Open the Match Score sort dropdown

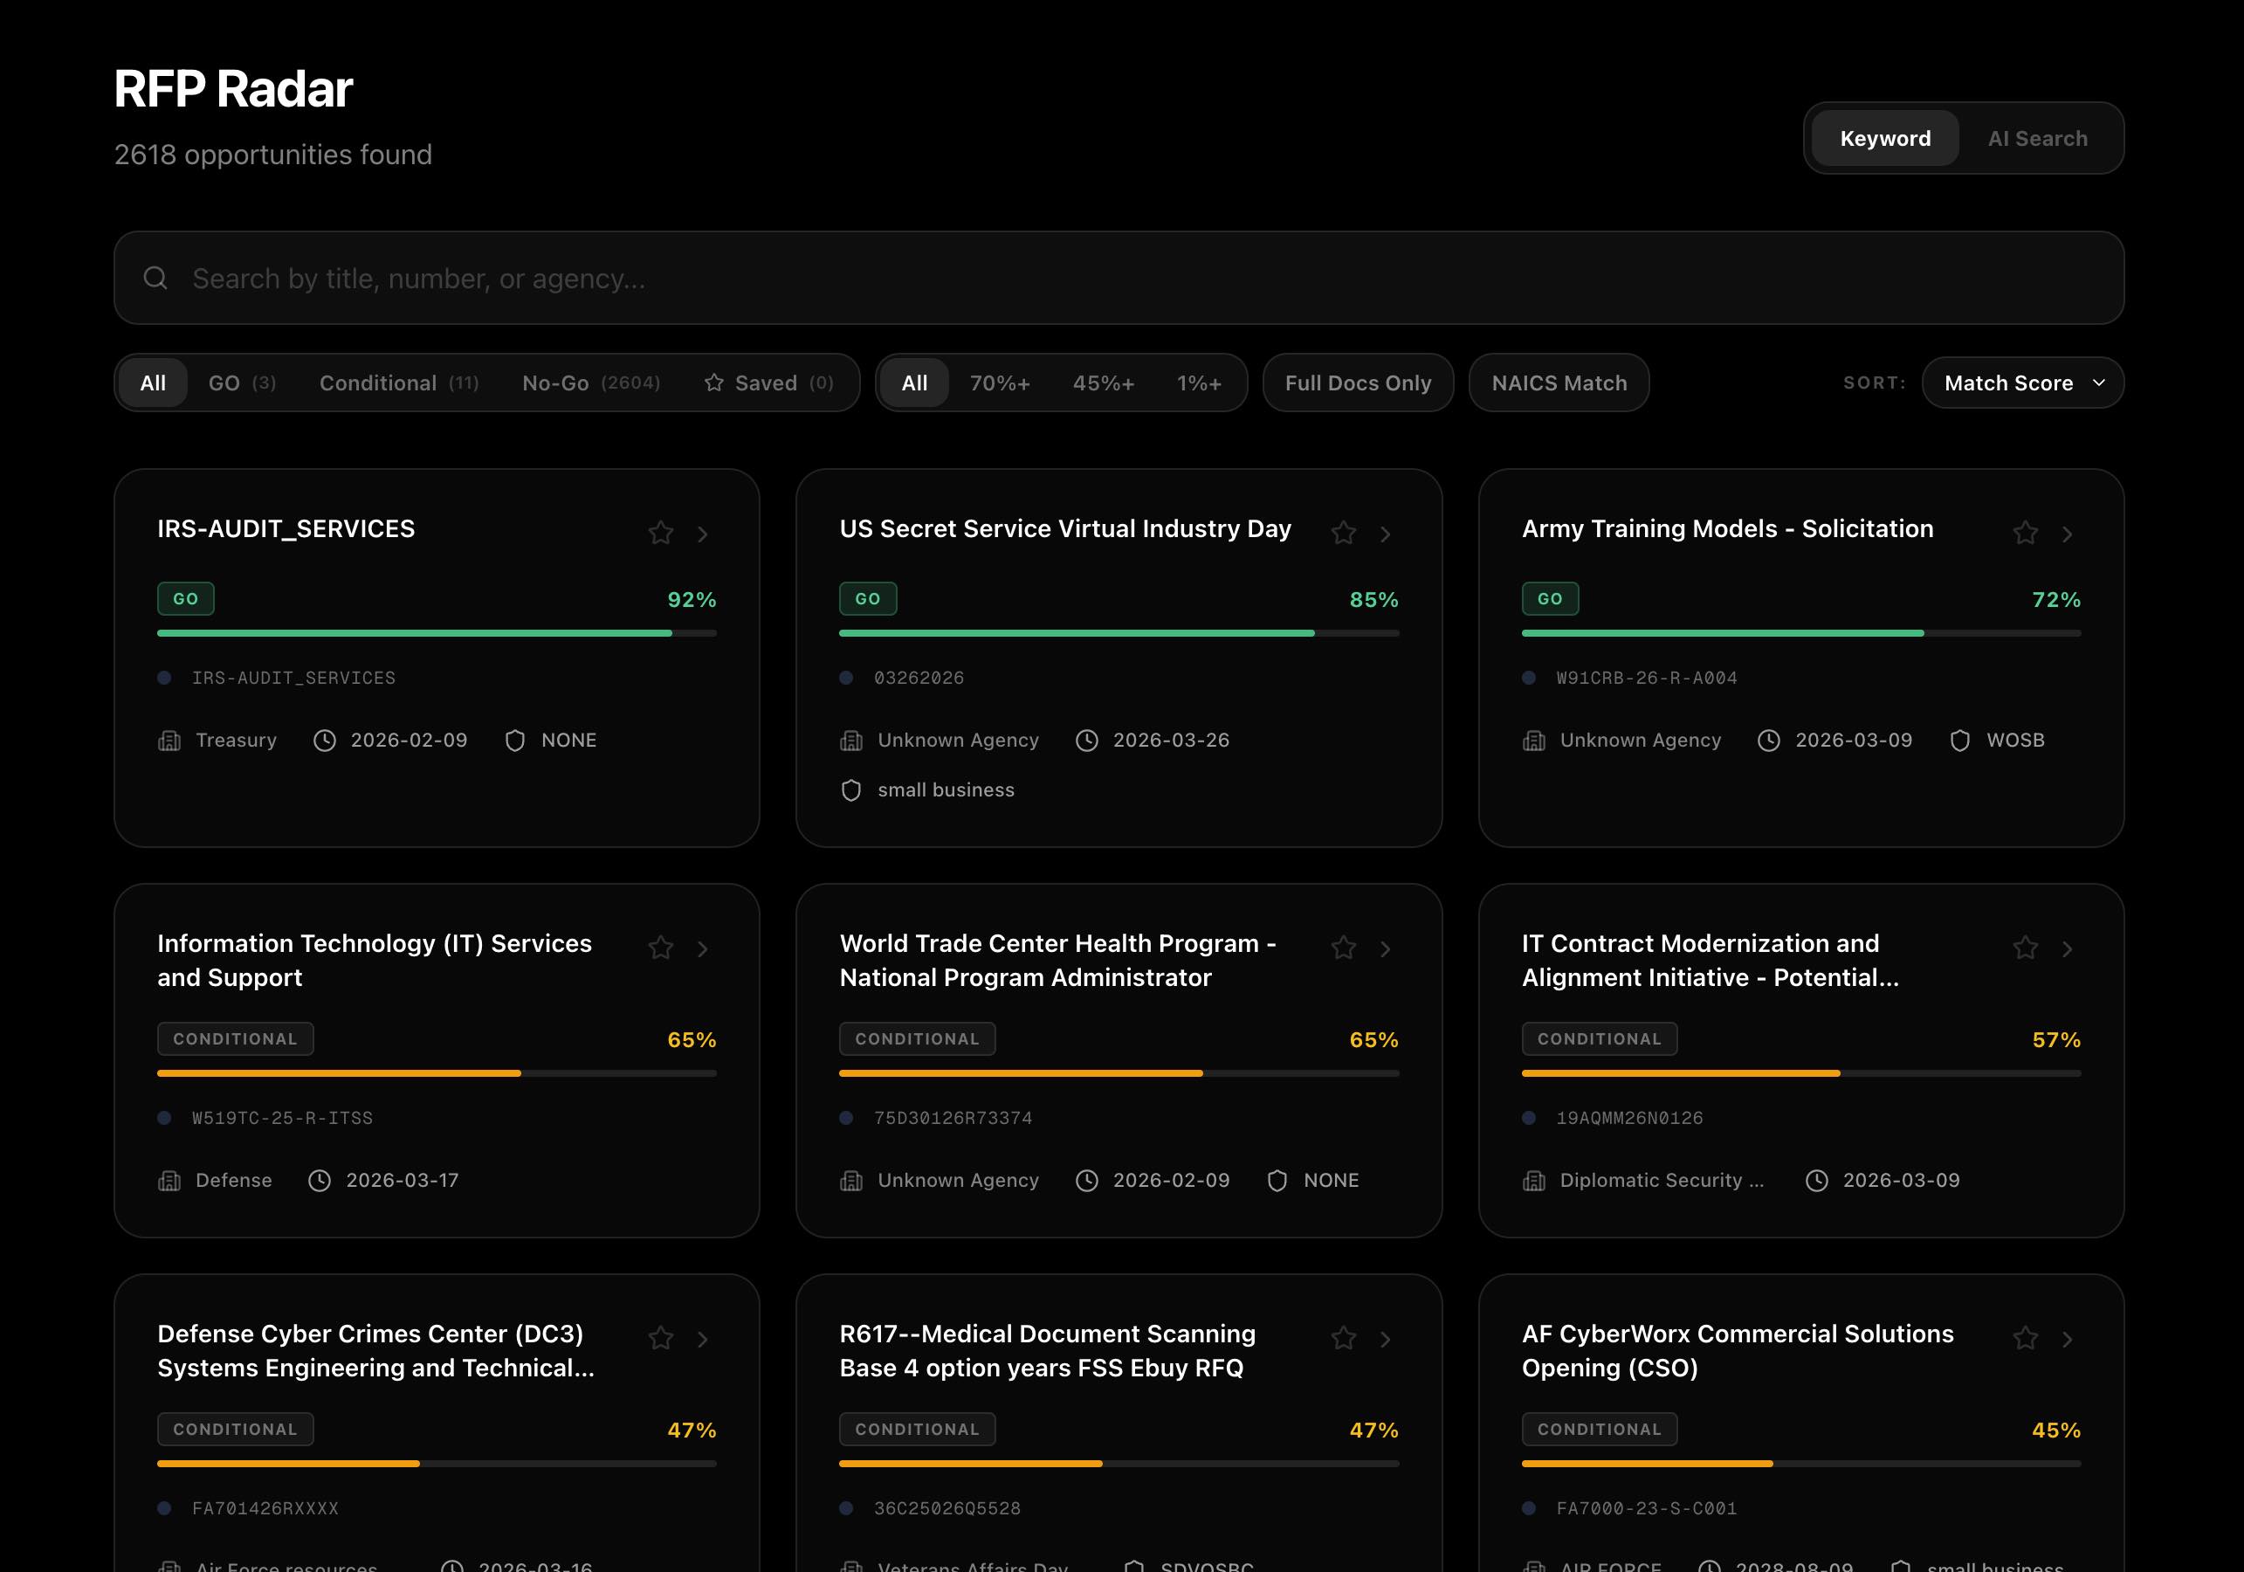coord(2021,383)
